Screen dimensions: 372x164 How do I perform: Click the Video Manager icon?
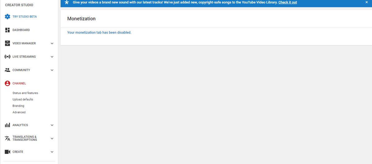tap(7, 43)
